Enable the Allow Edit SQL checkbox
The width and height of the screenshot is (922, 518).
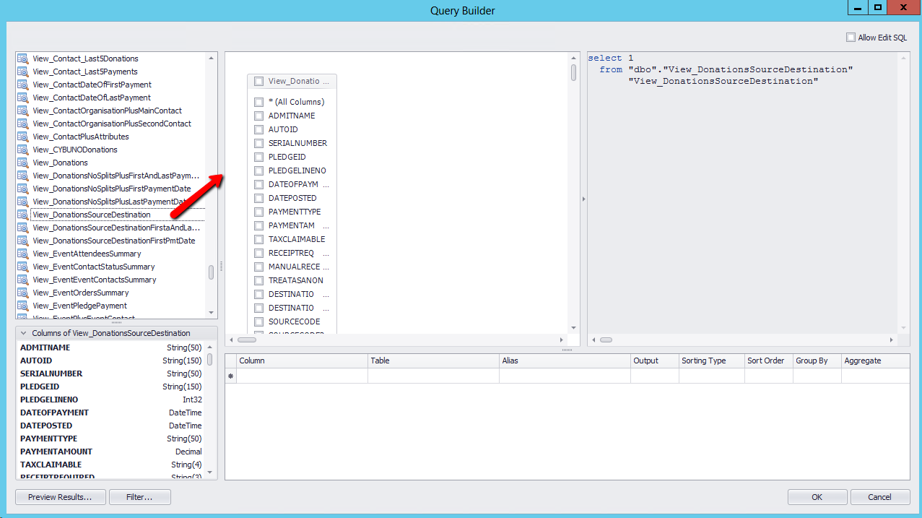point(851,38)
